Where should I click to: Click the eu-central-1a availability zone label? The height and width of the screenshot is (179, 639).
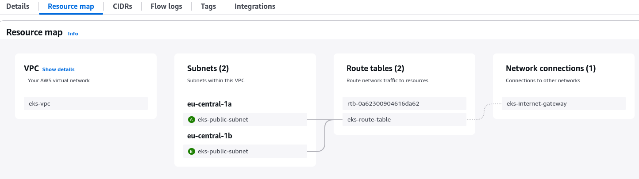(210, 104)
